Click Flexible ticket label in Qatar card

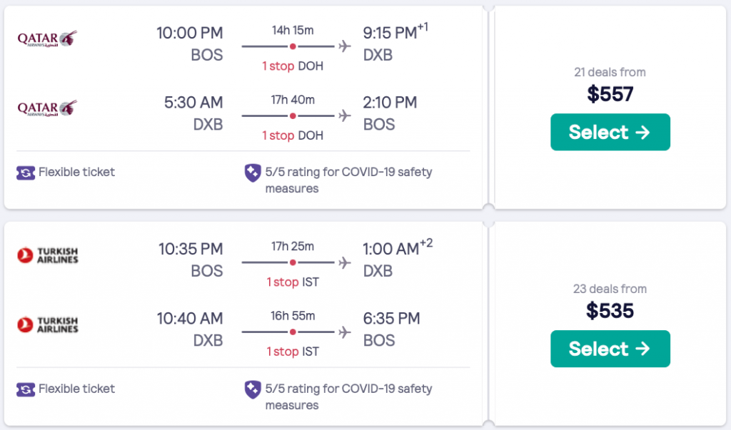(x=76, y=172)
